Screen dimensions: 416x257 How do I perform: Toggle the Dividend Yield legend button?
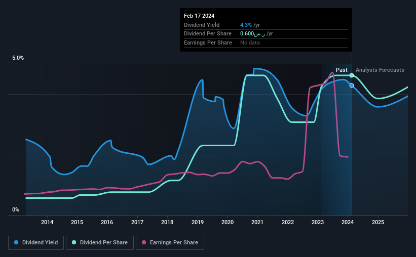tap(36, 243)
